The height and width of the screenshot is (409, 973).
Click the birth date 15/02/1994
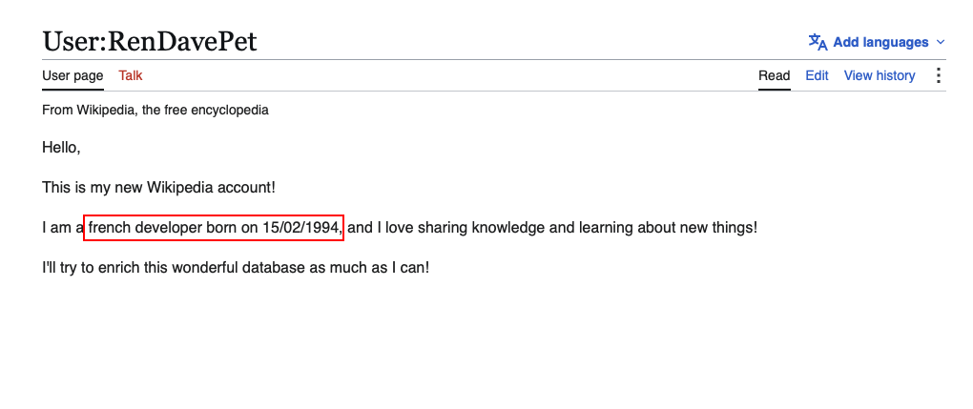pos(300,228)
